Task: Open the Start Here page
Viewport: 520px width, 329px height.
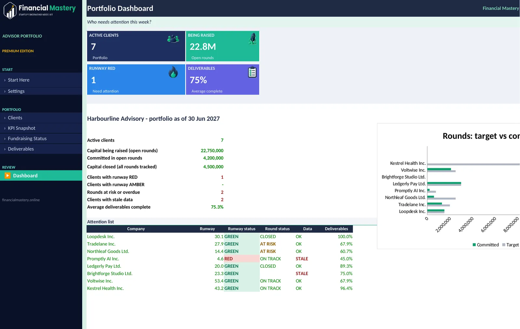Action: click(41, 80)
